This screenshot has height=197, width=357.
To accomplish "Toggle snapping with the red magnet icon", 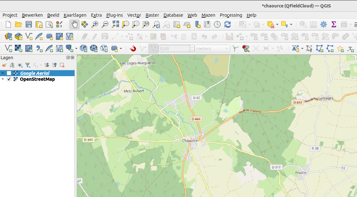I will click(x=133, y=48).
